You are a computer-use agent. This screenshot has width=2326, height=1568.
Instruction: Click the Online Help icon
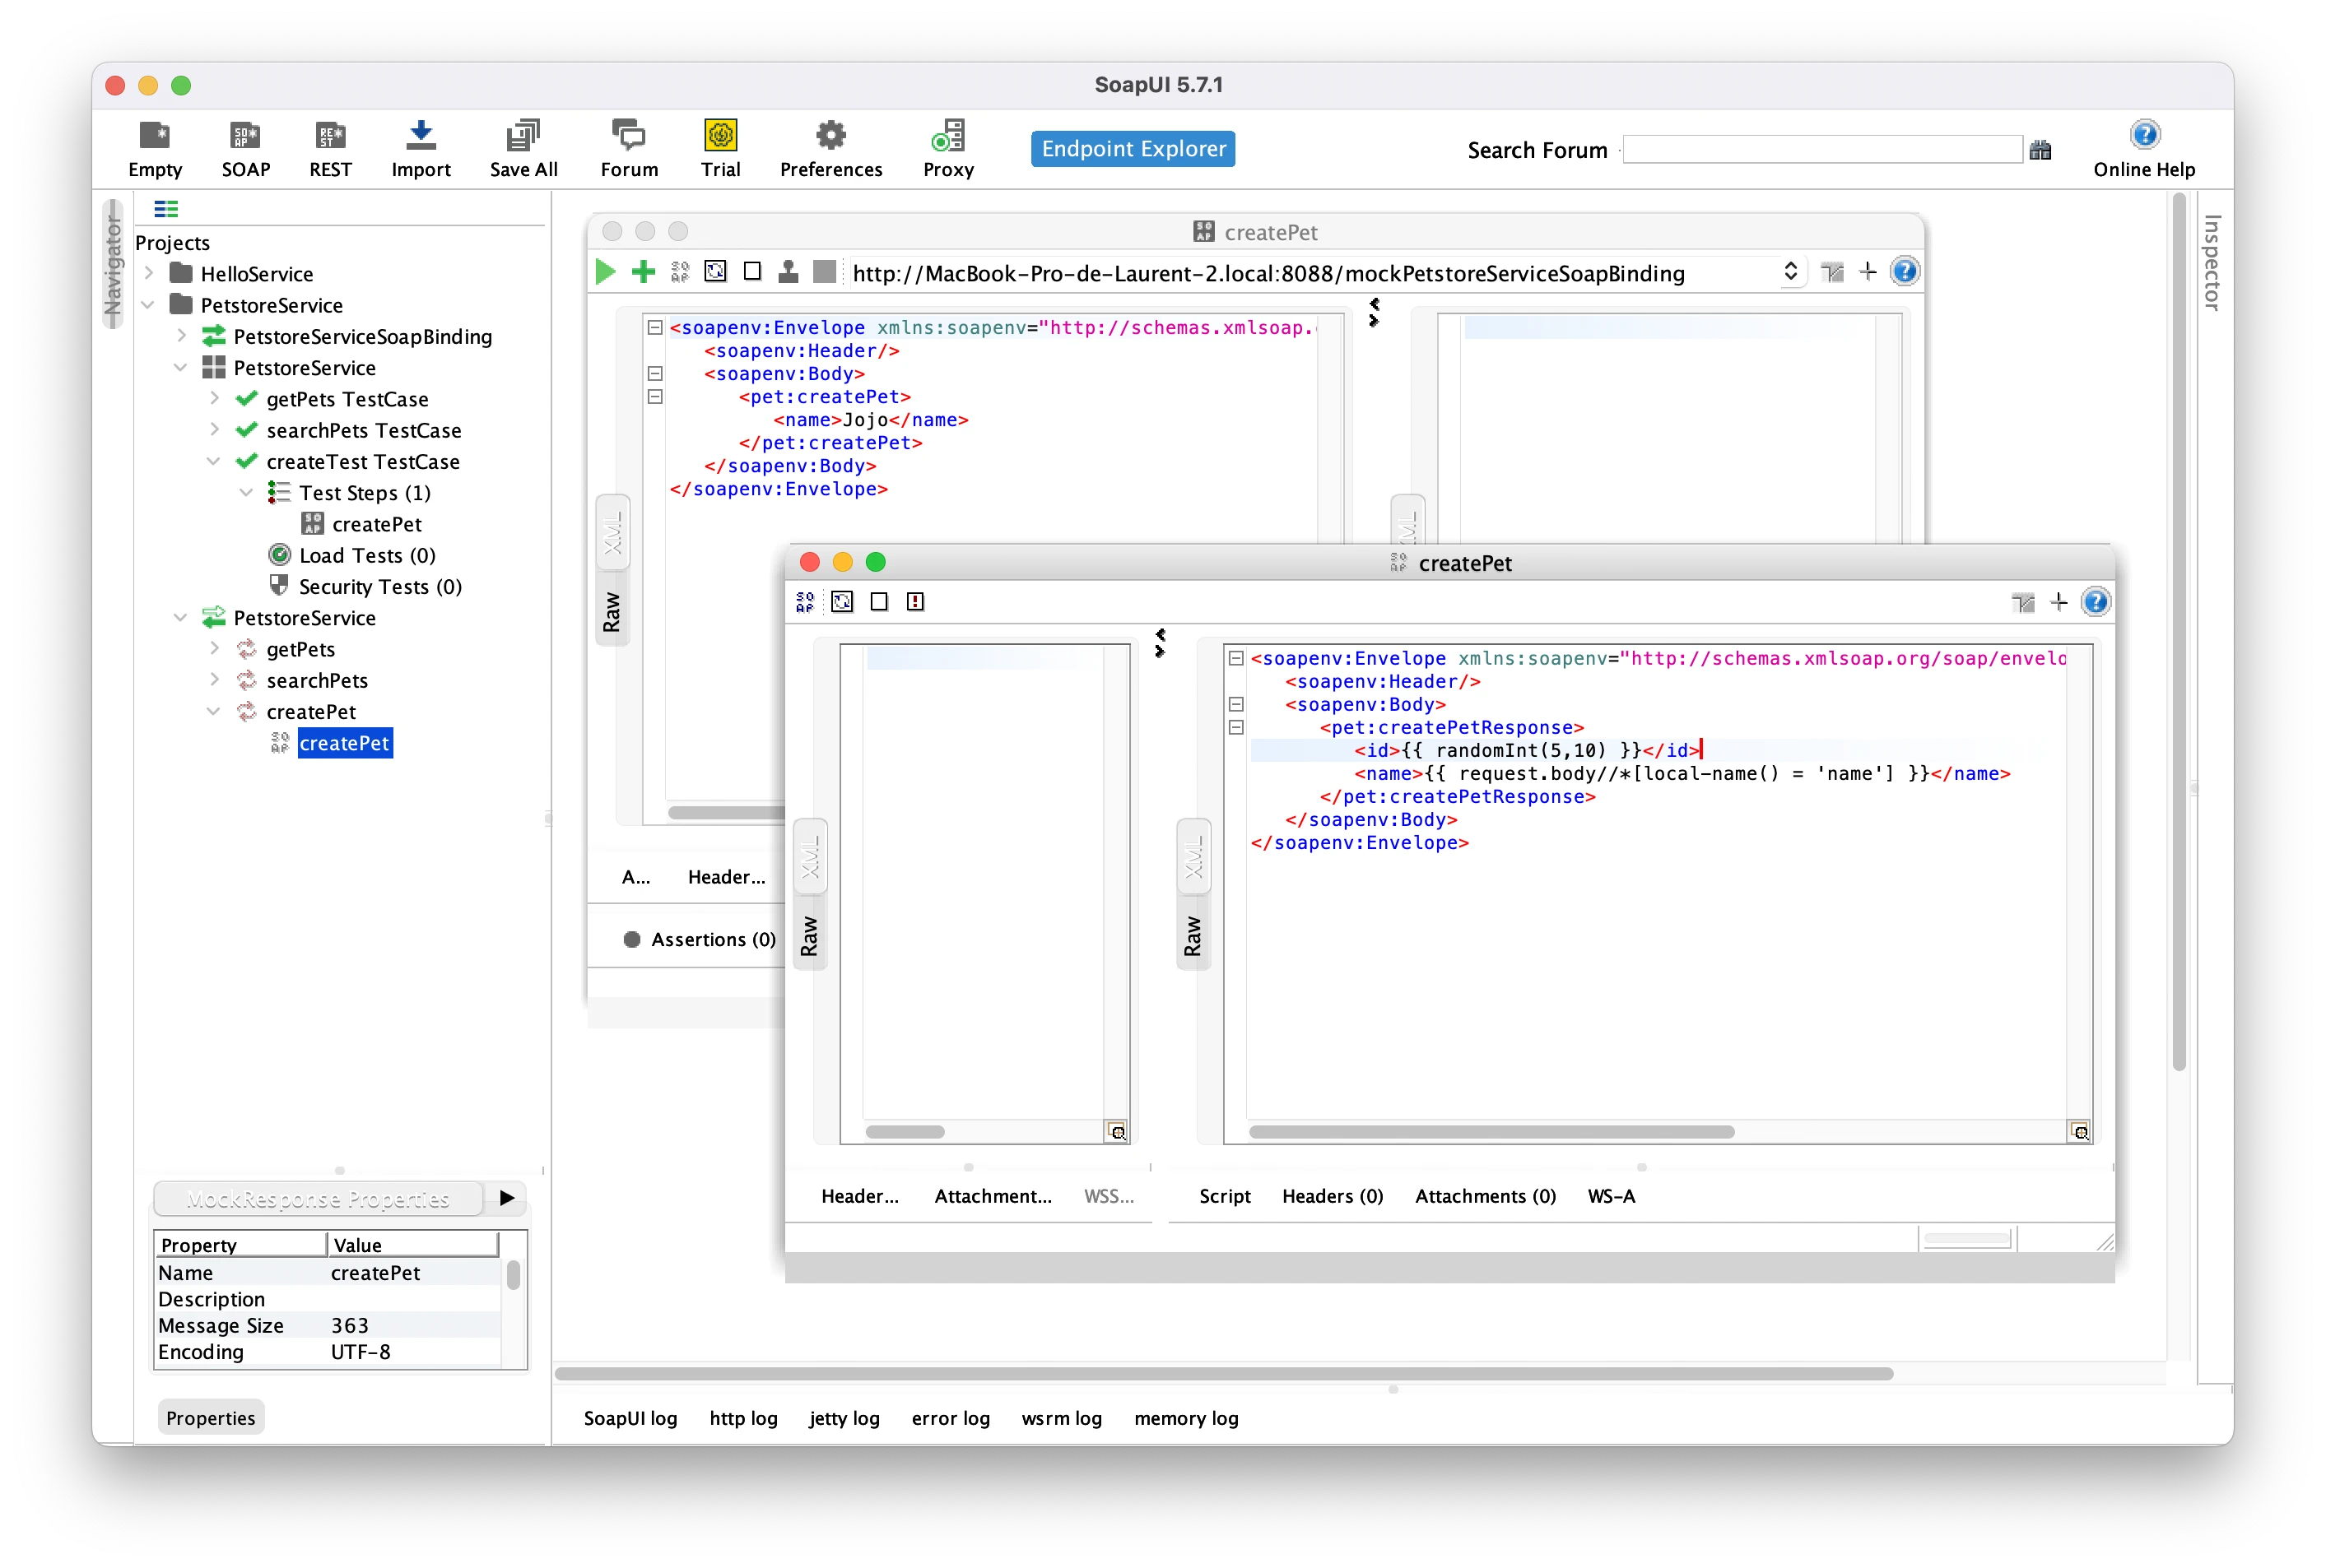click(2144, 136)
